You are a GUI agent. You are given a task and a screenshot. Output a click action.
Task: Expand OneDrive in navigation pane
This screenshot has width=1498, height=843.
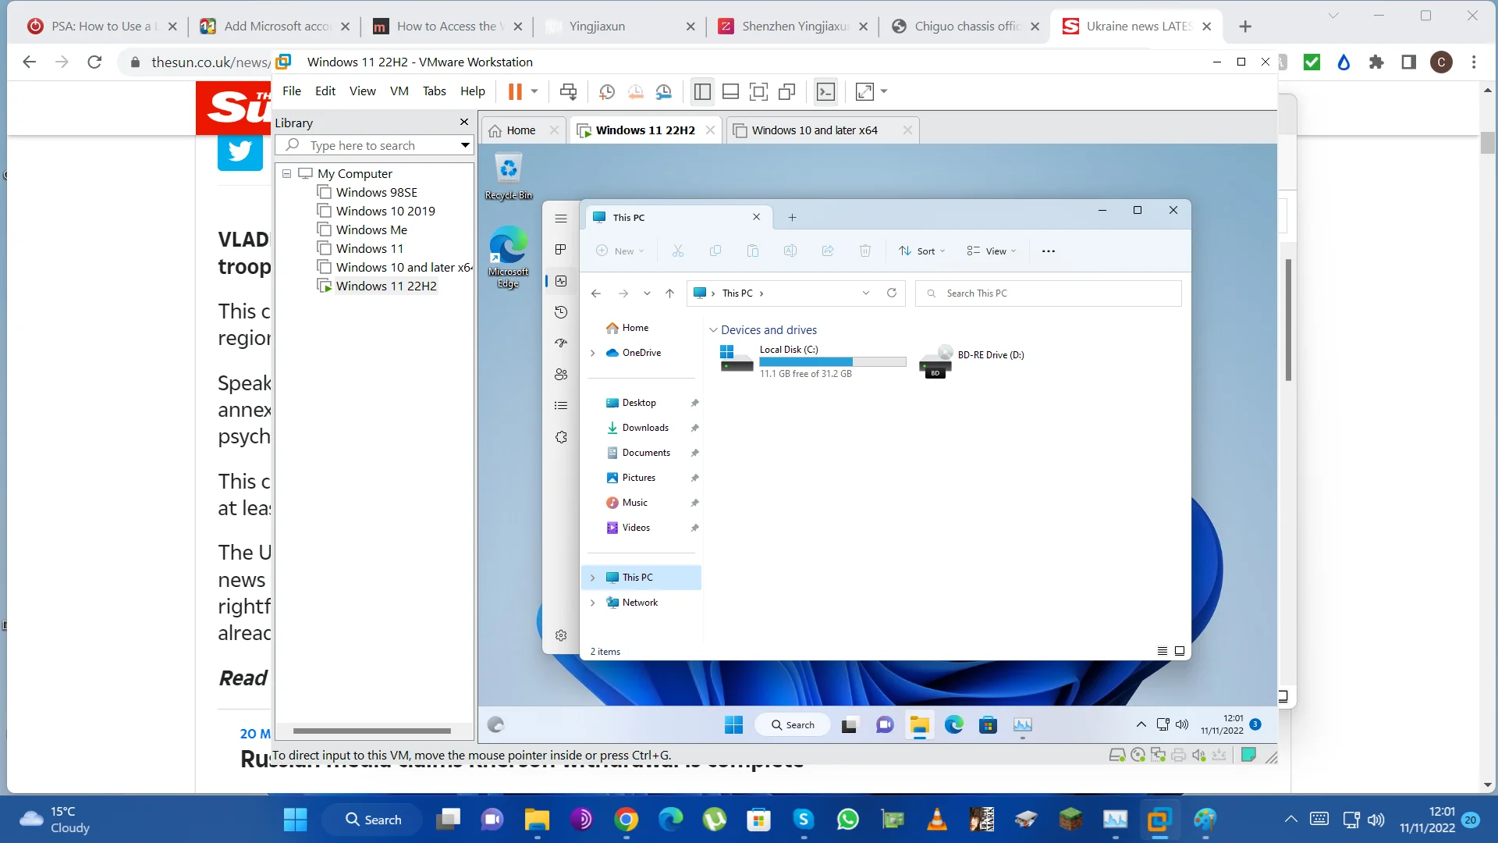point(593,353)
